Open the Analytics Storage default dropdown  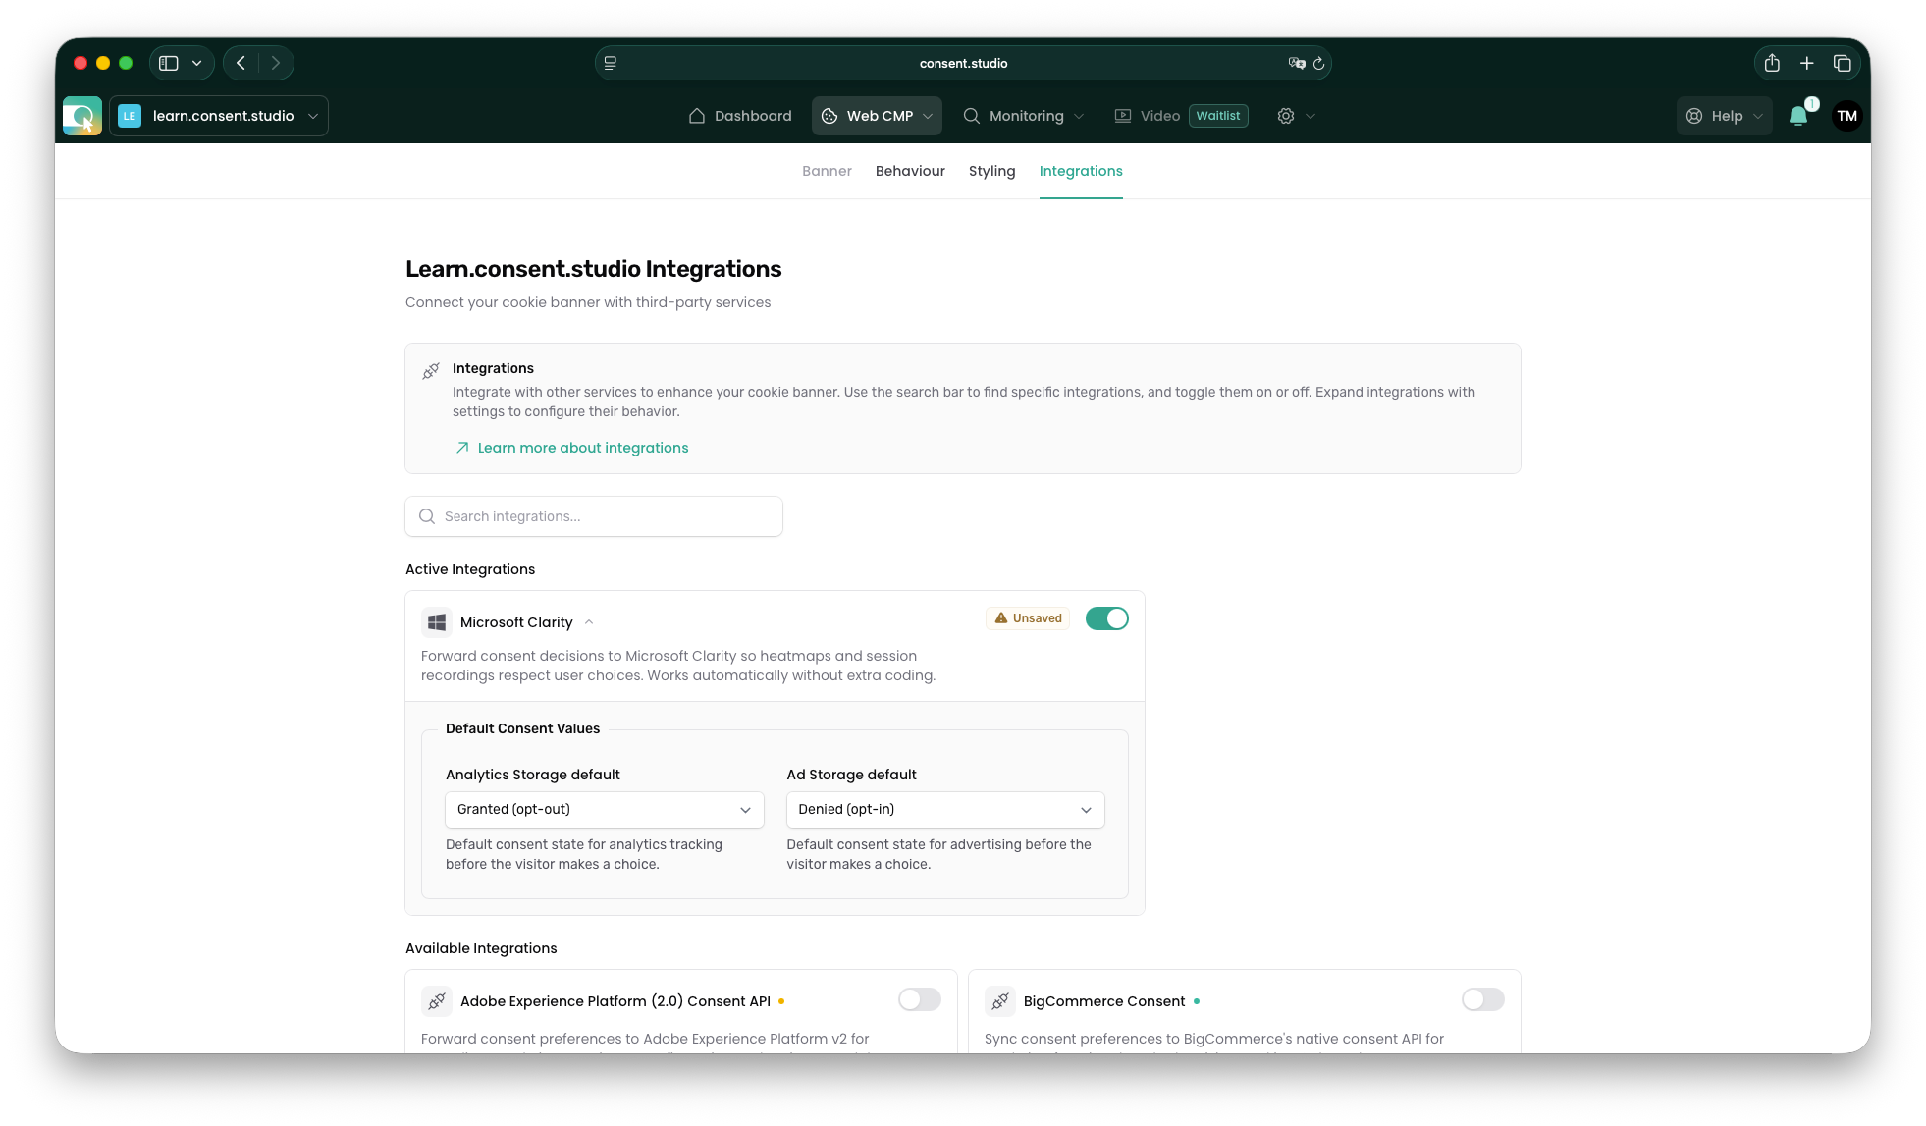pyautogui.click(x=605, y=810)
